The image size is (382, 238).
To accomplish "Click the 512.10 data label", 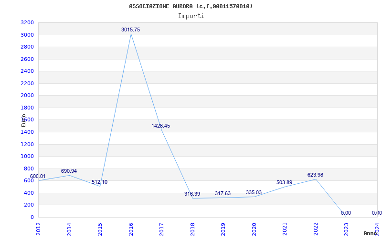I will click(x=99, y=182).
